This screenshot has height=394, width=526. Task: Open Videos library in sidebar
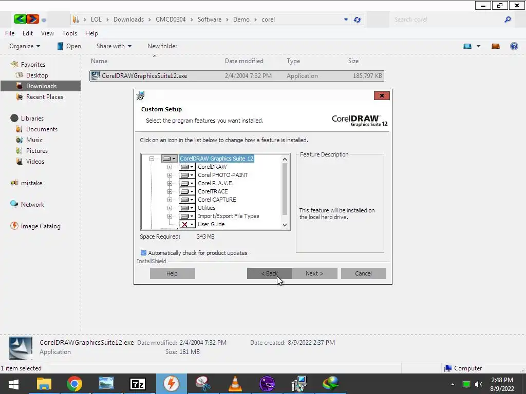point(35,162)
